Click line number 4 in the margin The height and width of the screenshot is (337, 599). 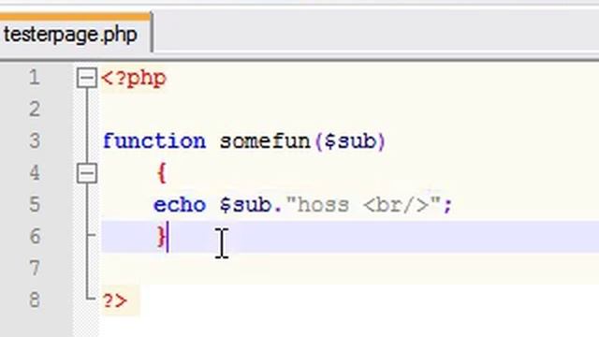[35, 172]
